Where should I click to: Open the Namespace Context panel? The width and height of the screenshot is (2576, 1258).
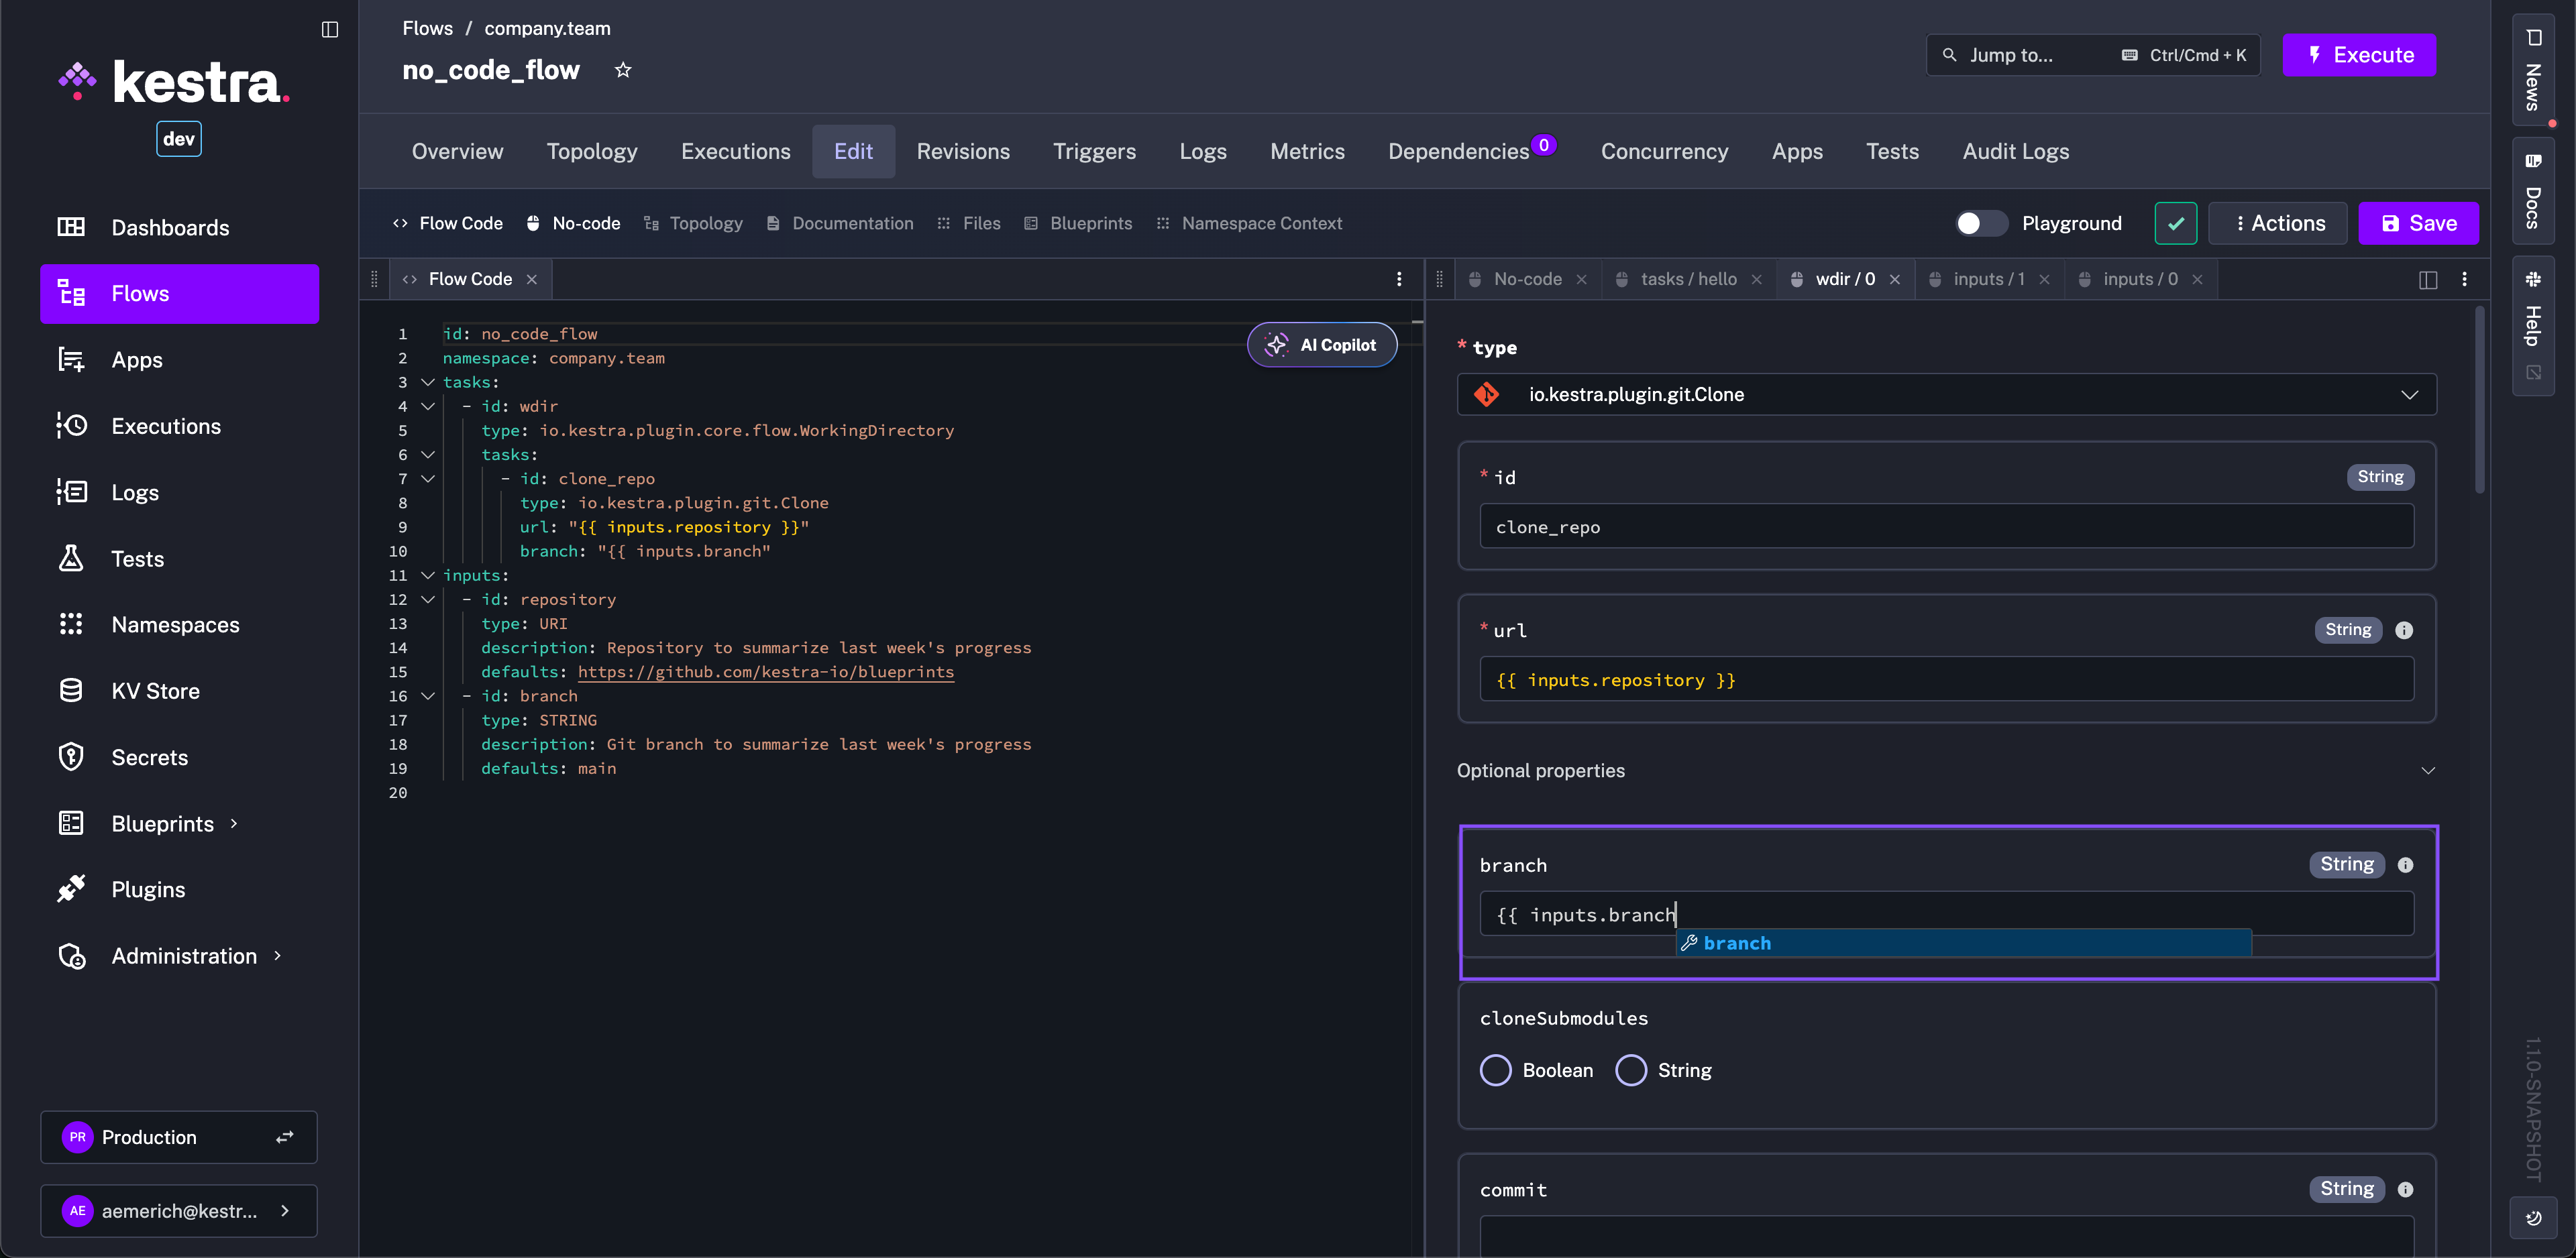click(1261, 223)
